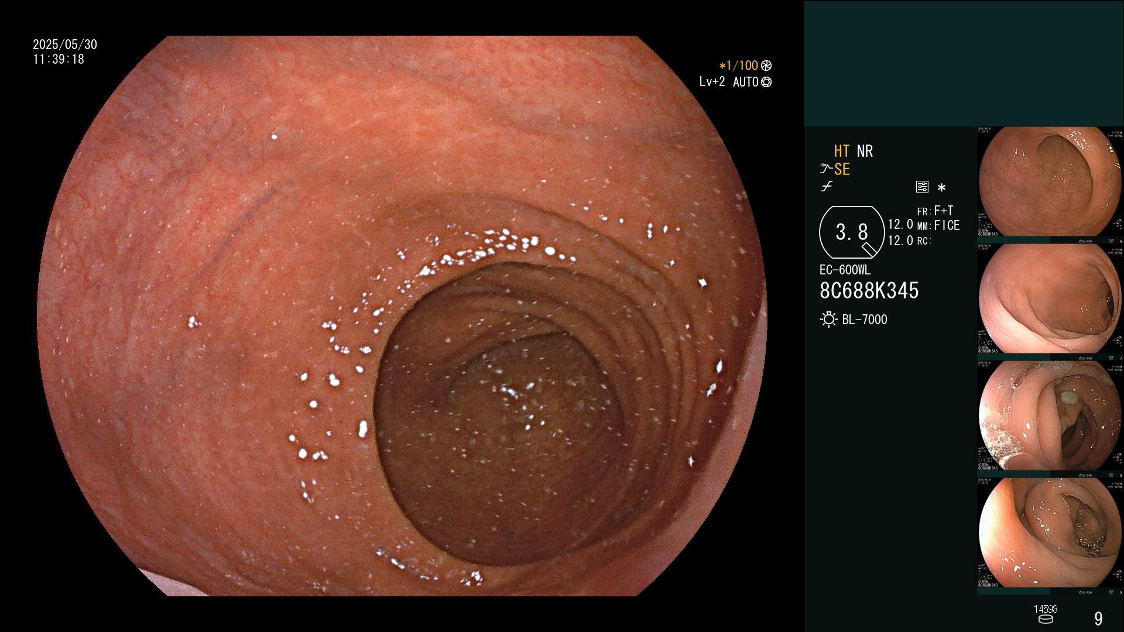Screen dimensions: 1124x632
Task: Click the FR: F+T setting
Action: pyautogui.click(x=935, y=211)
